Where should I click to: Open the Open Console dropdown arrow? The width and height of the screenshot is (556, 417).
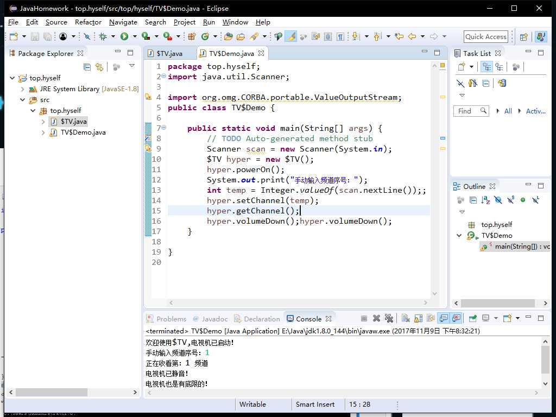click(x=517, y=318)
